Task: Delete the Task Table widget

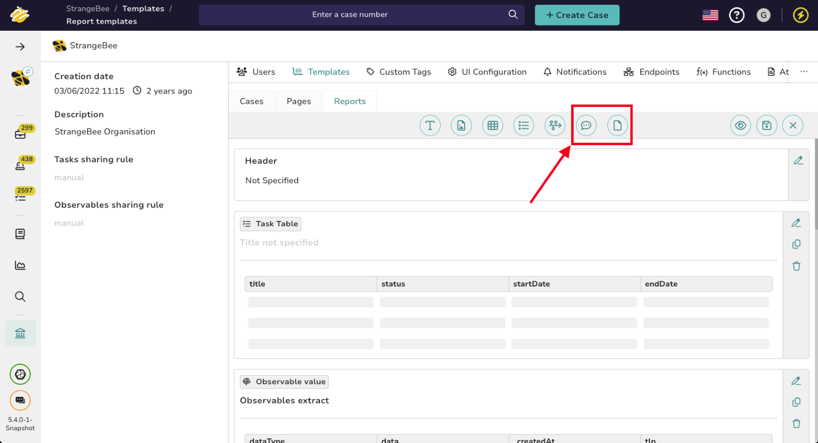Action: (x=796, y=266)
